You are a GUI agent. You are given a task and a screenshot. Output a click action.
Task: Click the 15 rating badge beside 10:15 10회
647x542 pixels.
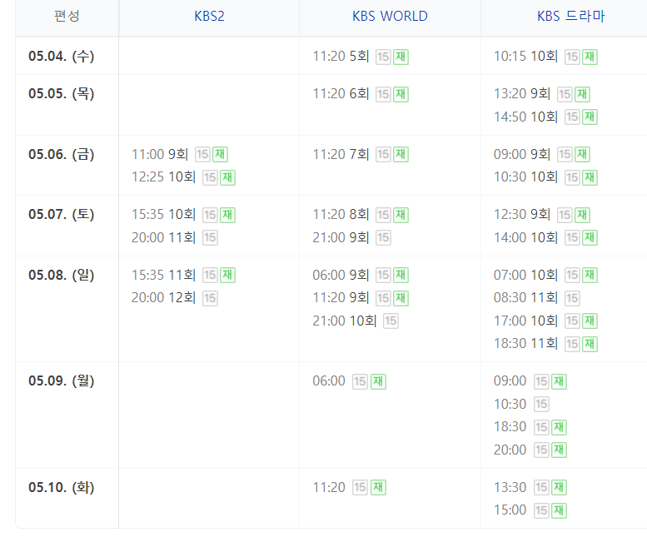[x=572, y=57]
